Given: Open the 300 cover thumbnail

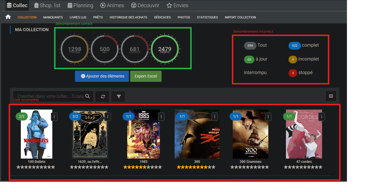Looking at the screenshot, I should tap(197, 134).
